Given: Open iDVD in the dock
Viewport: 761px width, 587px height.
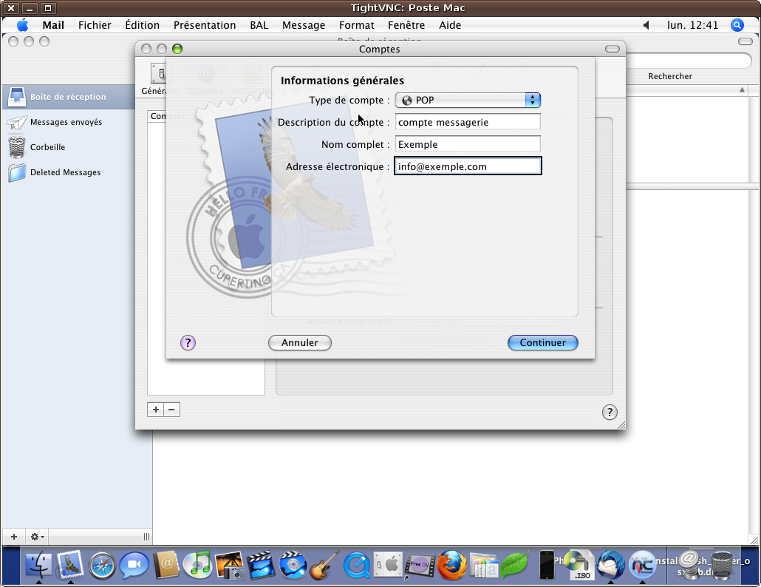Looking at the screenshot, I should pyautogui.click(x=293, y=565).
